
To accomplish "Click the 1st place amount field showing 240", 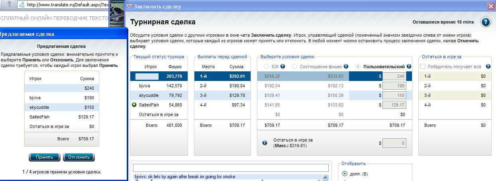I will pyautogui.click(x=394, y=76).
